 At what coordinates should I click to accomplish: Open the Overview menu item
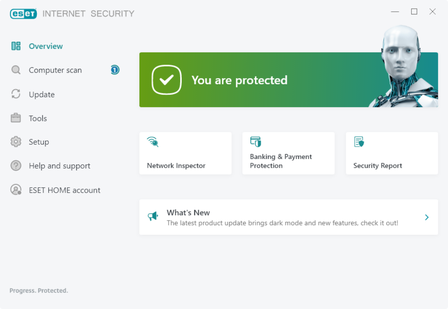click(46, 46)
